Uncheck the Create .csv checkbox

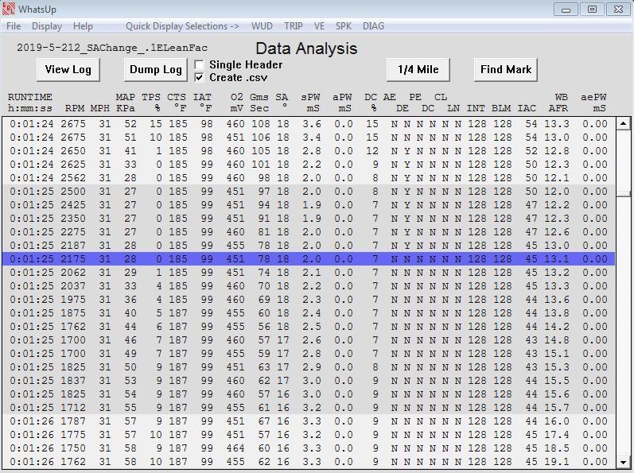click(200, 77)
